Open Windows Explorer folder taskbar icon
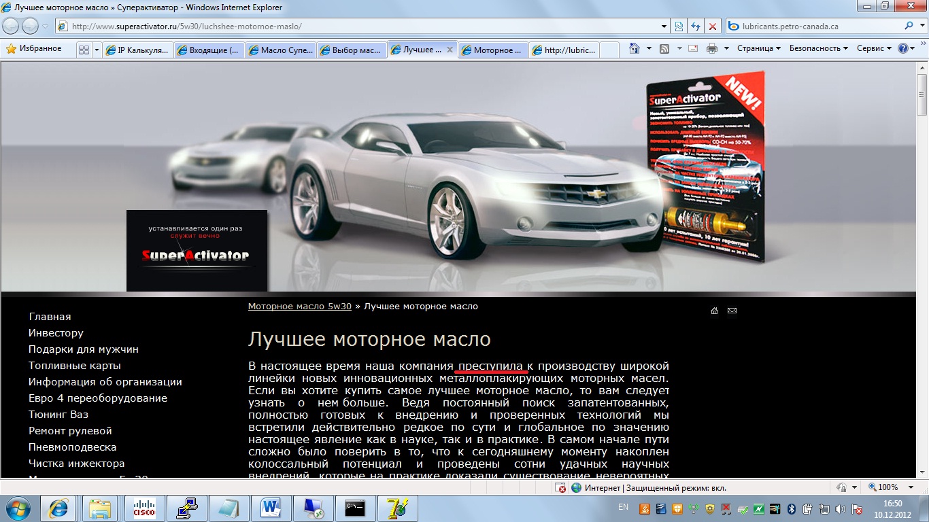 tap(101, 508)
